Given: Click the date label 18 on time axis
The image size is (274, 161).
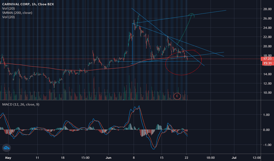Looking at the screenshot, I should 63,158.
